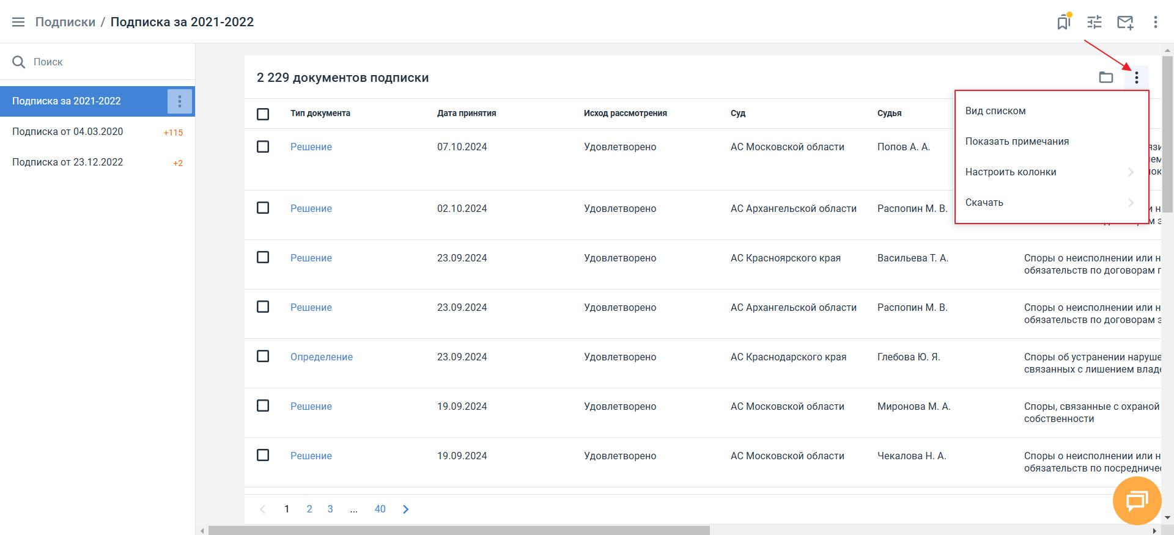This screenshot has height=535, width=1174.
Task: Open Решение dated 02.10.2024
Action: [x=311, y=209]
